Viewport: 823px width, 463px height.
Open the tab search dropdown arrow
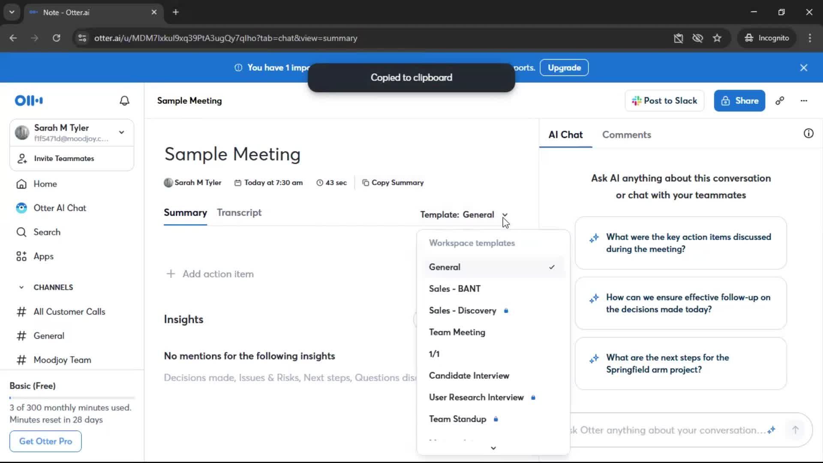pos(12,12)
